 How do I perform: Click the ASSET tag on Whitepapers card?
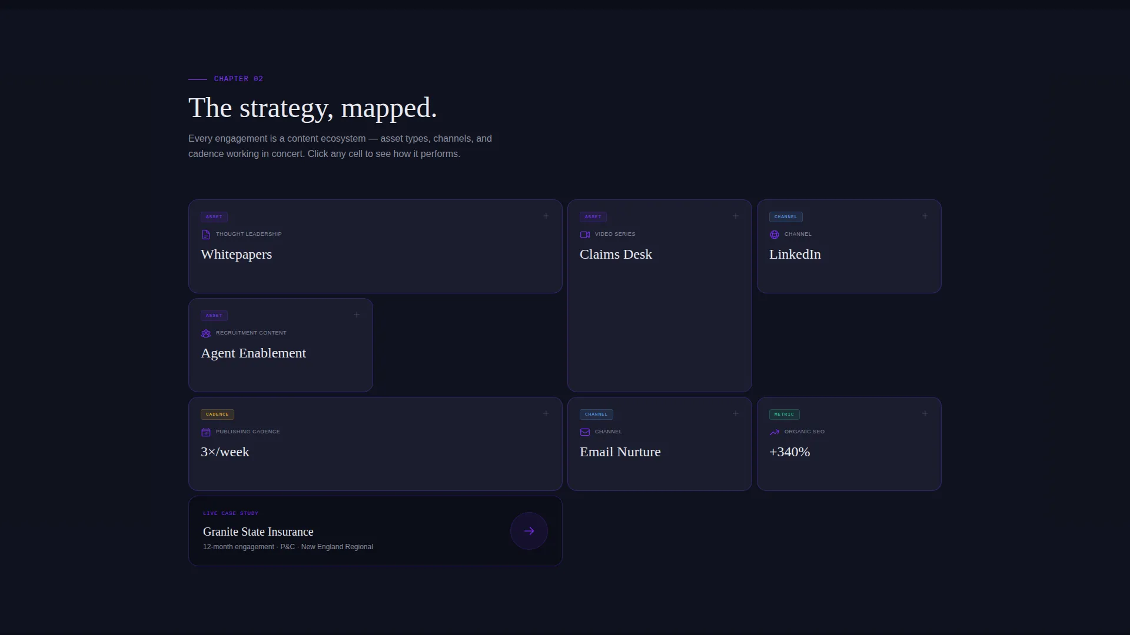tap(214, 217)
